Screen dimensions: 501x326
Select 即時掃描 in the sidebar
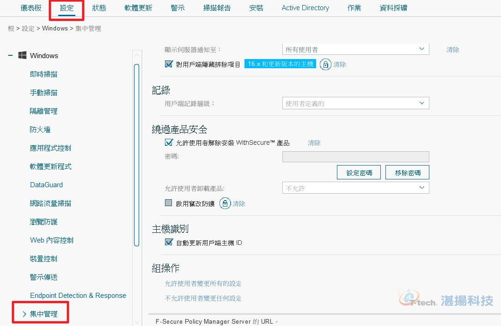[44, 74]
